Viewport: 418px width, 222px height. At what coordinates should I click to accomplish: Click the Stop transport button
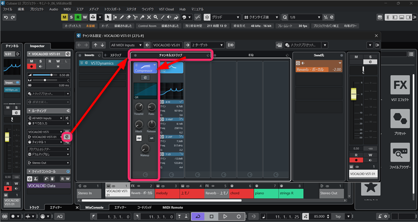coord(212,216)
